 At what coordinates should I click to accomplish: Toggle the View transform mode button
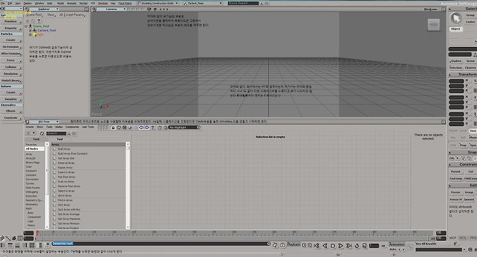pos(472,130)
